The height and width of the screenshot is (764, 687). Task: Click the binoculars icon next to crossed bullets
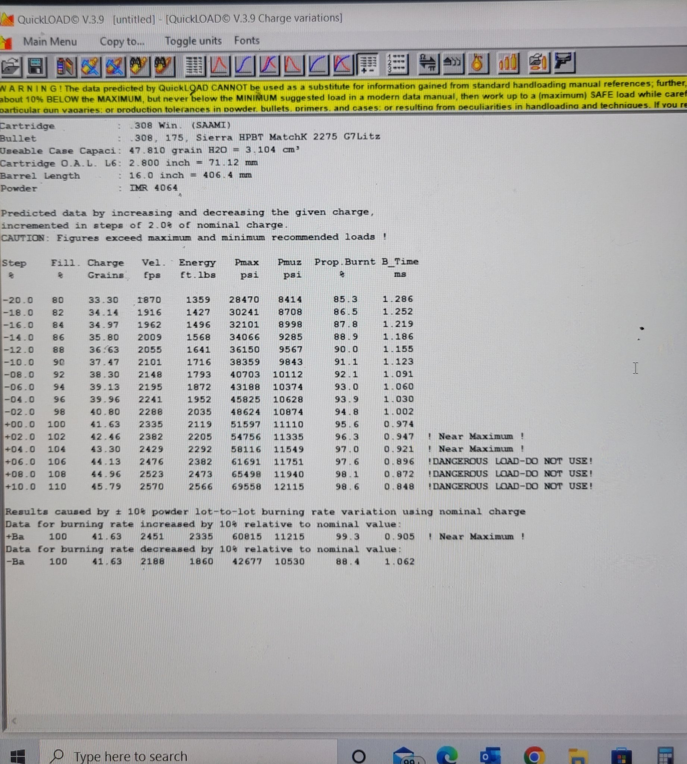coord(139,66)
